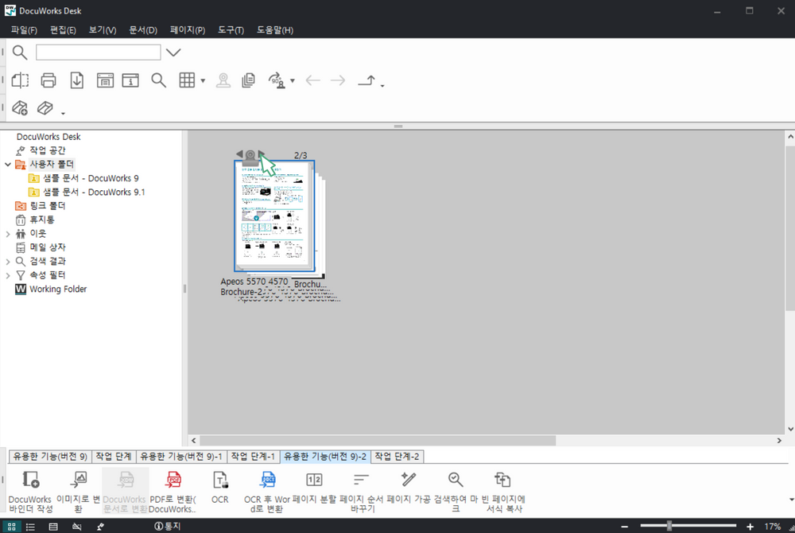Click the magnifier search icon in the toolbar
This screenshot has height=533, width=795.
coord(158,80)
